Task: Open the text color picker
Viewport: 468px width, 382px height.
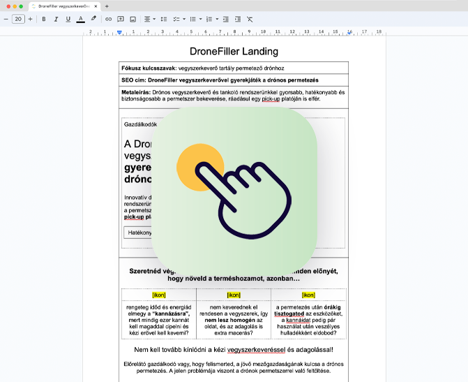Action: click(x=80, y=19)
